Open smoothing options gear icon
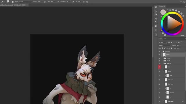This screenshot has height=104, width=186. (x=73, y=2)
